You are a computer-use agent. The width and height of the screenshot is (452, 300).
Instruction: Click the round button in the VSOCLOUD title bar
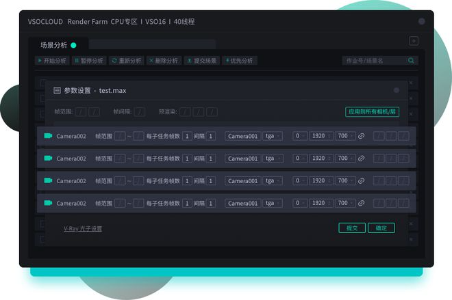point(421,21)
